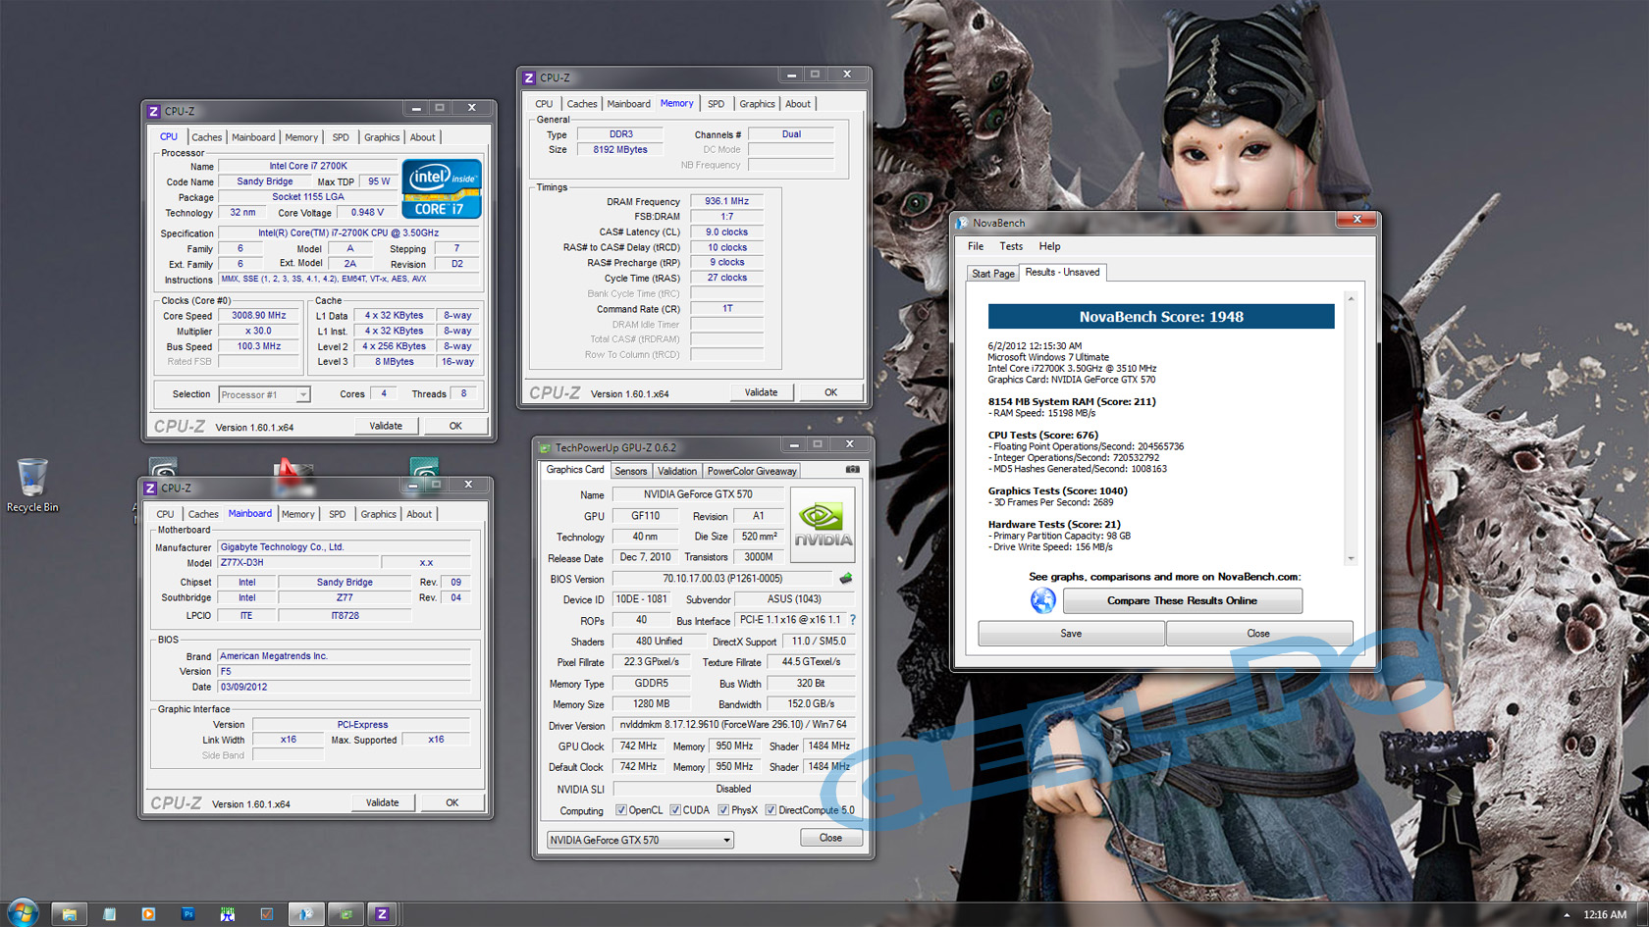Screen dimensions: 1649x927
Task: Click the taskbar clock showing 12:16 AM
Action: (x=1605, y=915)
